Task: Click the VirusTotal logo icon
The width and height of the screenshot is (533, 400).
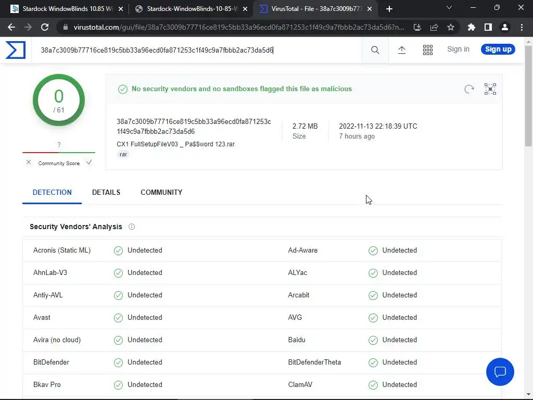Action: pos(16,50)
